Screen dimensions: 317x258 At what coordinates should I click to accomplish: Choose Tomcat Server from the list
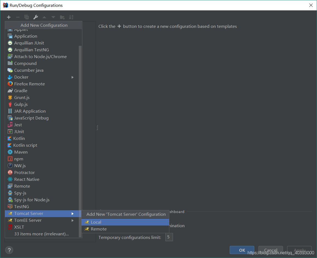(42, 214)
